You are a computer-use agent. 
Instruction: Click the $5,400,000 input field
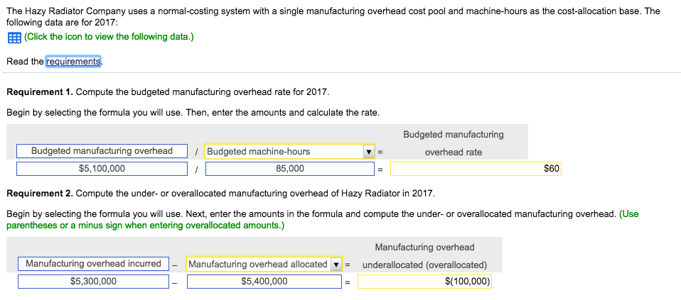pyautogui.click(x=264, y=282)
